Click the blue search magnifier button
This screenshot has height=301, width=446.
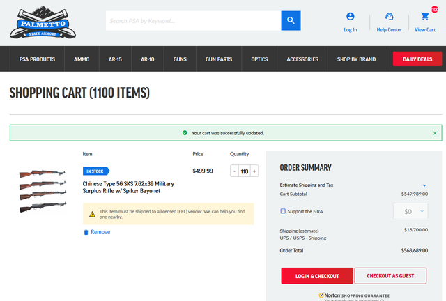291,20
